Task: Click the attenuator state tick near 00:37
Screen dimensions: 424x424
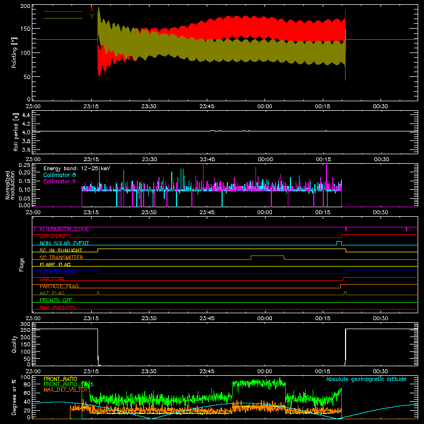Action: pos(407,229)
